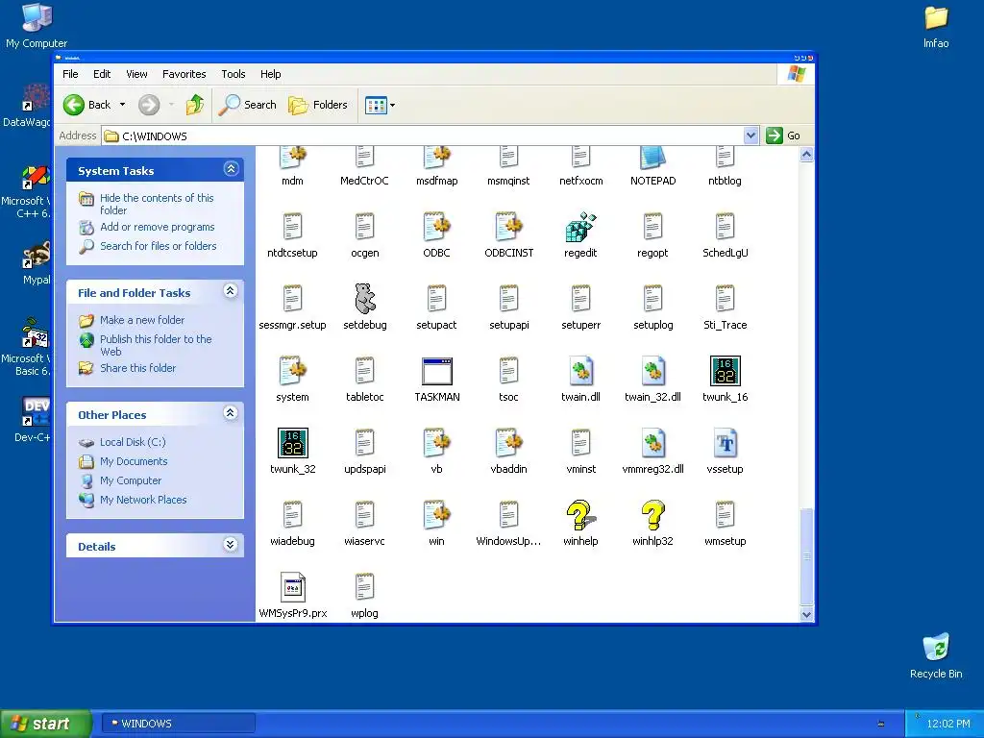Open the Tools menu
The image size is (984, 738).
tap(233, 74)
